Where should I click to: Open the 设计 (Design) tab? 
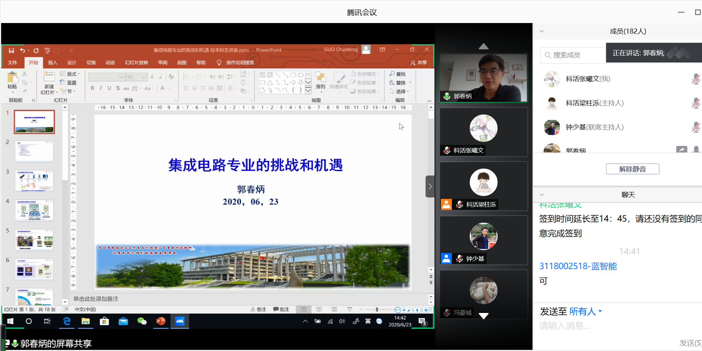click(72, 63)
